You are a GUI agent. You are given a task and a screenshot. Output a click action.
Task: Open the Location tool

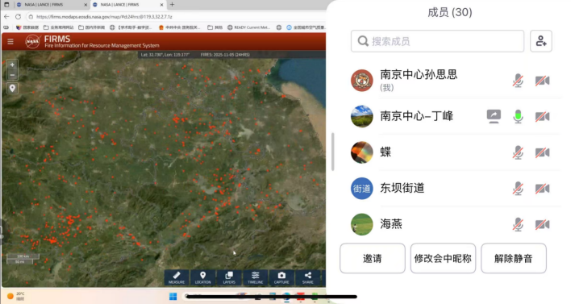(x=202, y=277)
